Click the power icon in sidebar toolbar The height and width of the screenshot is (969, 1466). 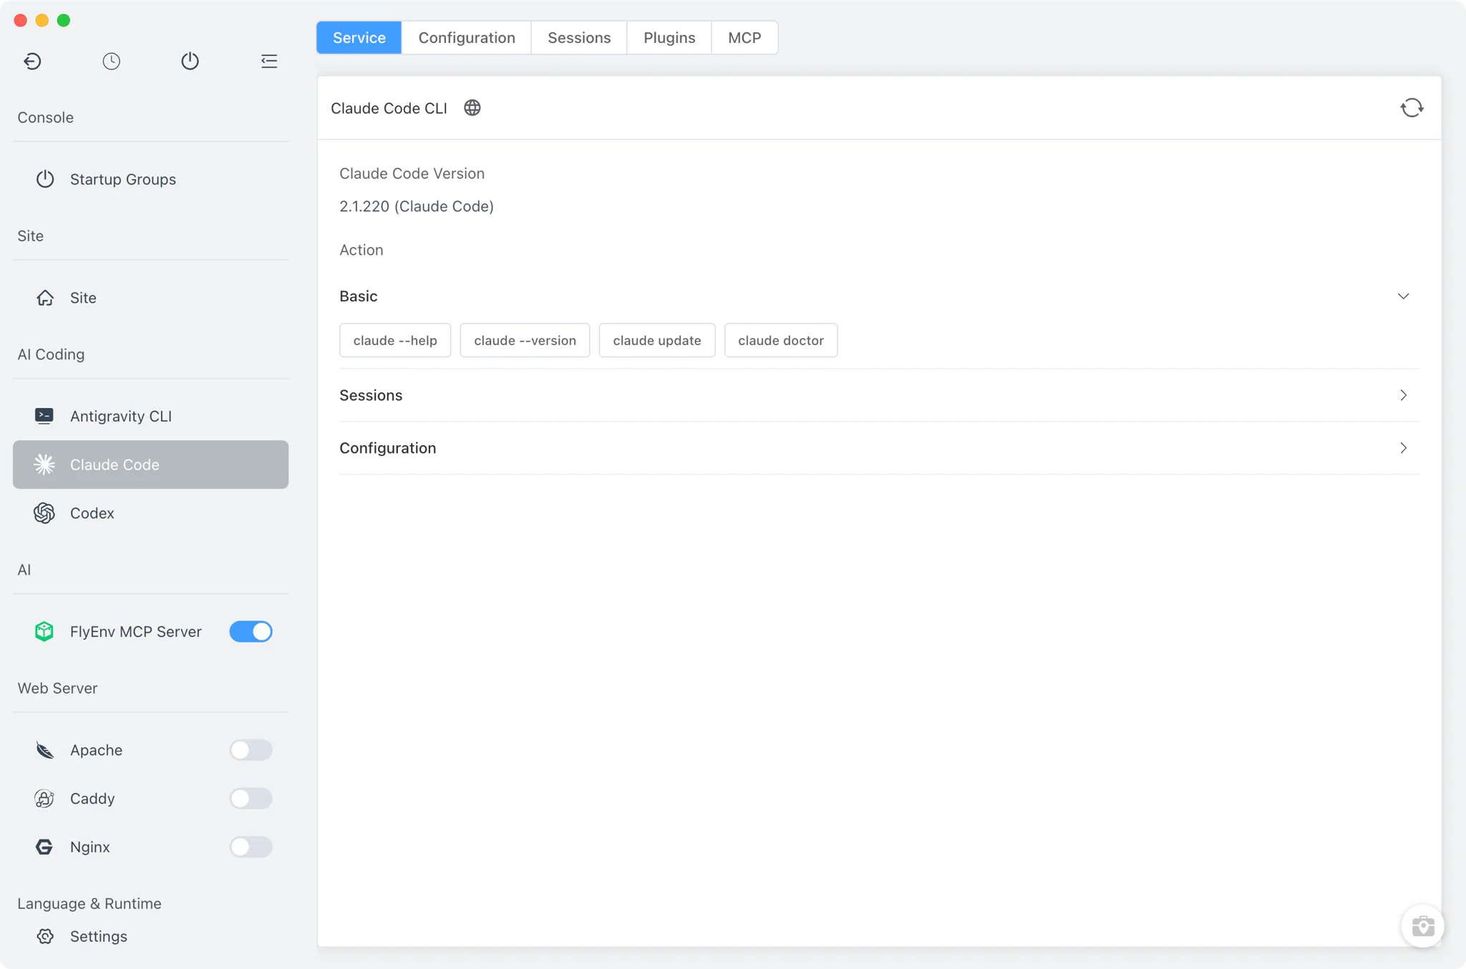coord(190,61)
